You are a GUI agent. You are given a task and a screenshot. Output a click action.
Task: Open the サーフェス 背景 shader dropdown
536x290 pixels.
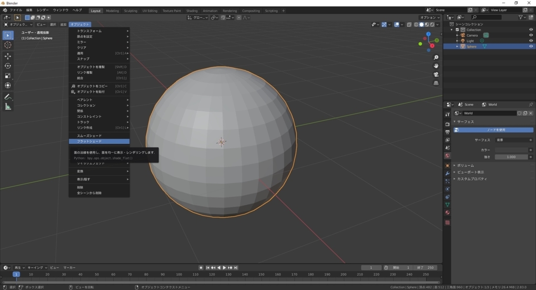(x=514, y=140)
